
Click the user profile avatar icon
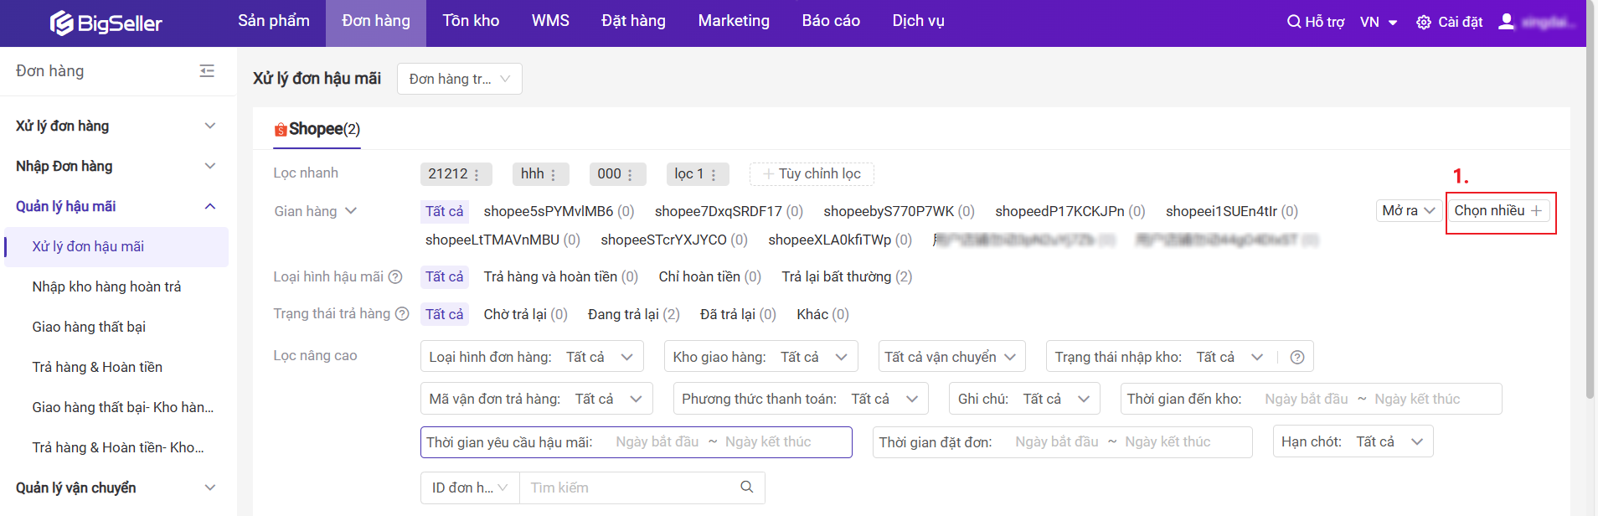(x=1506, y=22)
